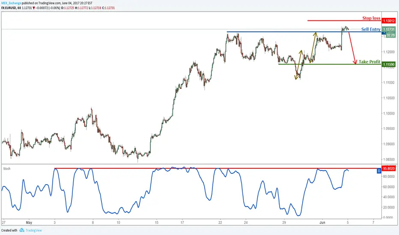This screenshot has width=399, height=235.
Task: Click the Created with text in footer
Action: [9, 230]
